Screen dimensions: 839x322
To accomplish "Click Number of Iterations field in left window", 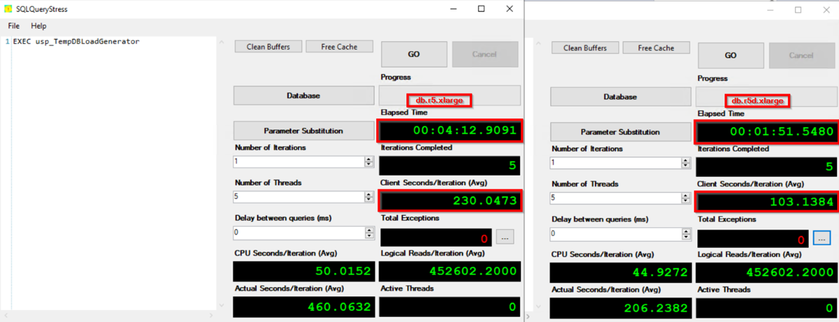I will point(299,162).
